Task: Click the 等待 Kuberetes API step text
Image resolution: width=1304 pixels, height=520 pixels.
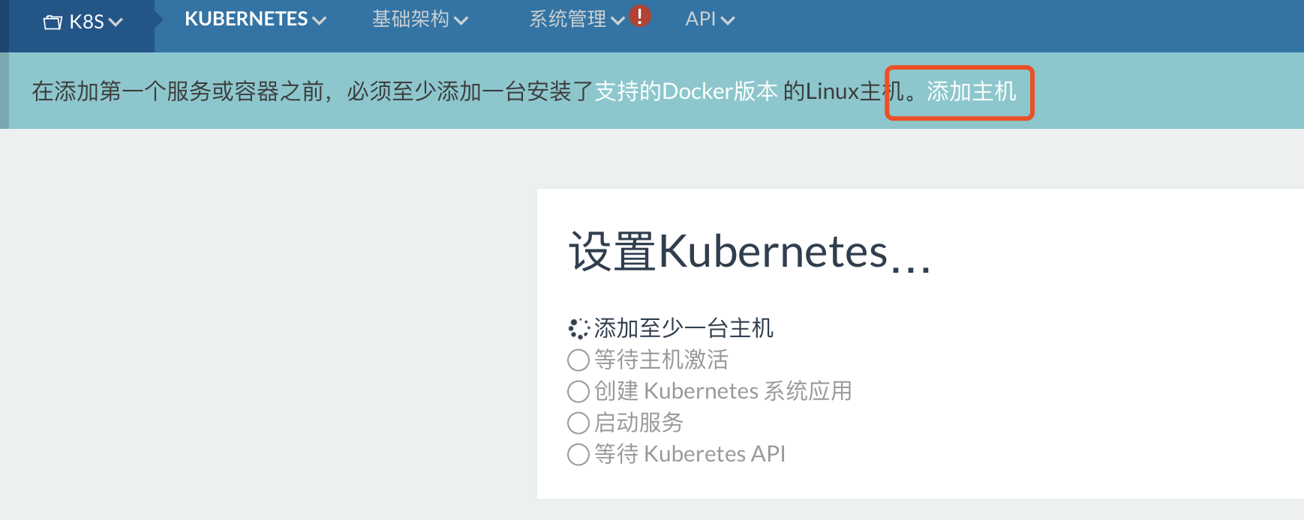Action: pyautogui.click(x=690, y=454)
